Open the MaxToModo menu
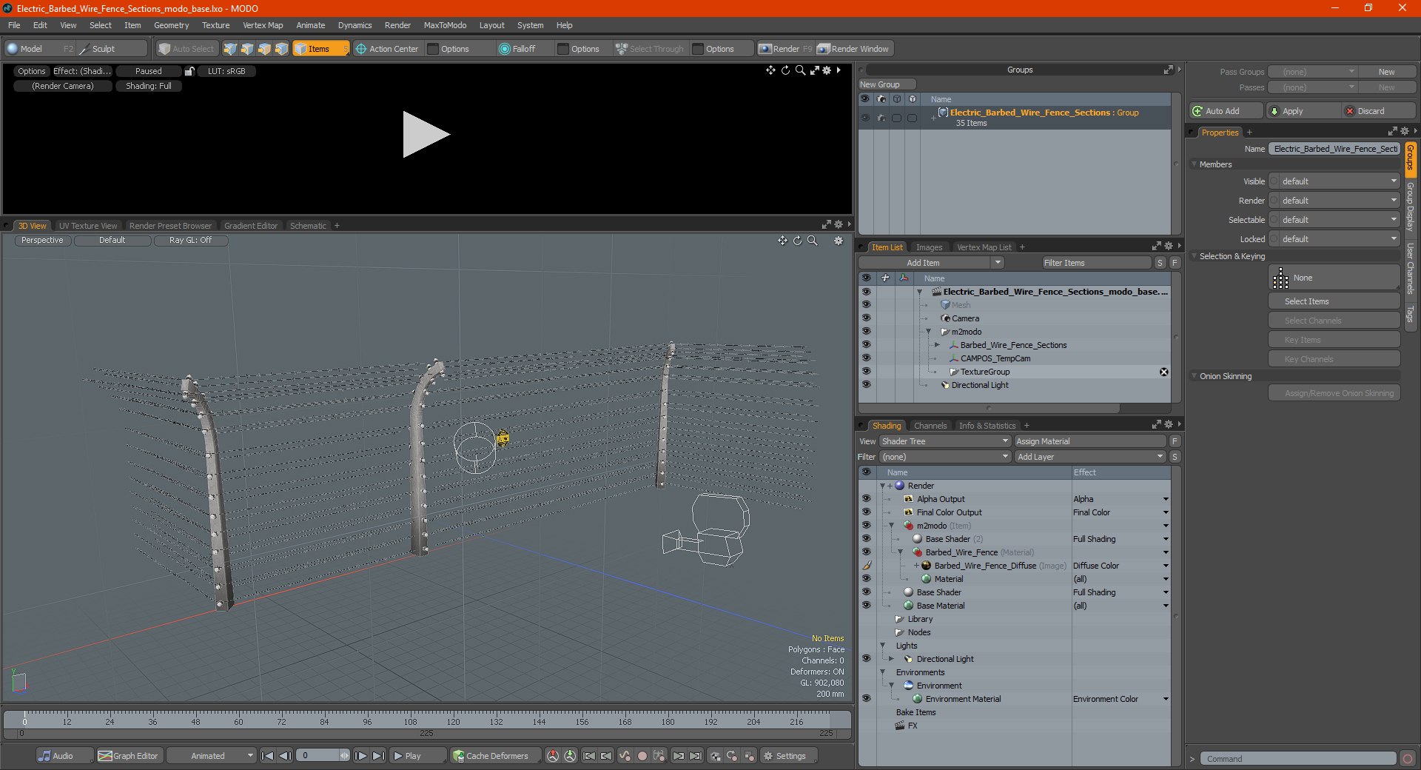Viewport: 1421px width, 770px height. click(x=445, y=25)
